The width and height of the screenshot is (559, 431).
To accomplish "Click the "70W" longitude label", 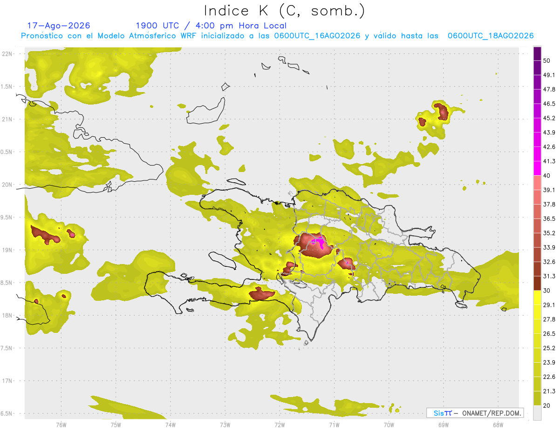I will tap(389, 424).
